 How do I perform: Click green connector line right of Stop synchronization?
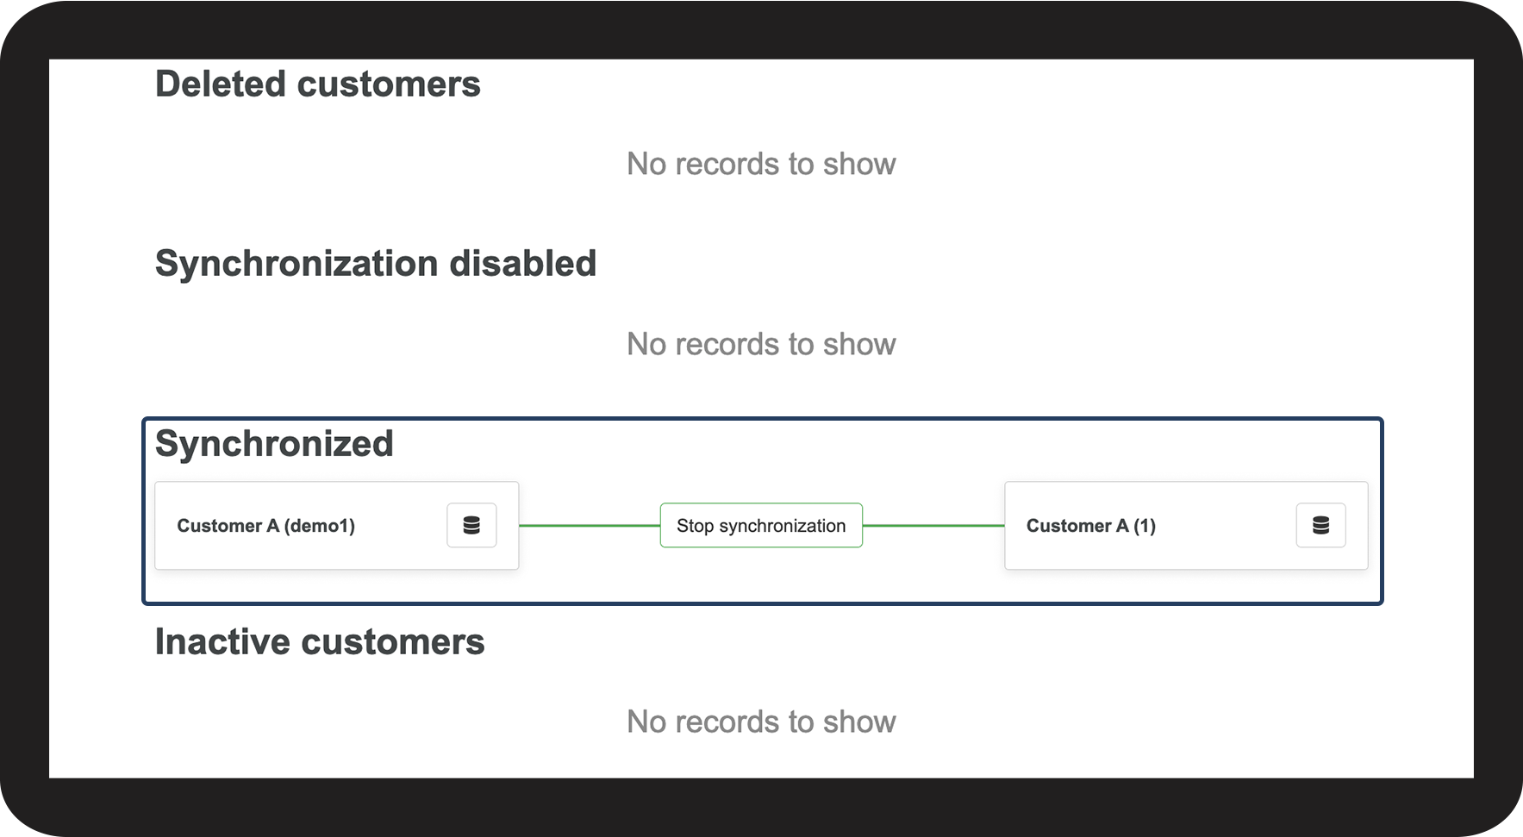coord(933,525)
